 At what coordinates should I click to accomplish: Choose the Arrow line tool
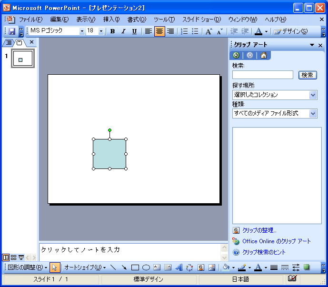[124, 267]
